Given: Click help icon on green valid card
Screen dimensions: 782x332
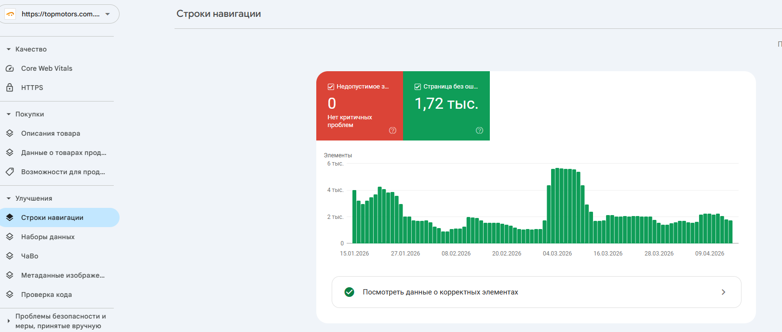Looking at the screenshot, I should tap(479, 130).
